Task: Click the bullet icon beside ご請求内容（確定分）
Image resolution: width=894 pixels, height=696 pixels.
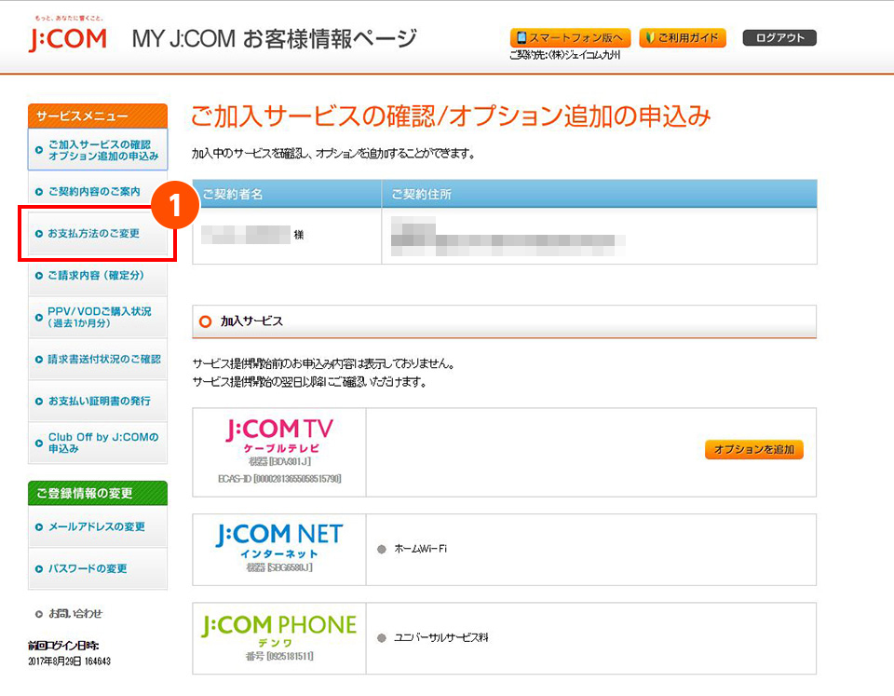Action: 39,276
